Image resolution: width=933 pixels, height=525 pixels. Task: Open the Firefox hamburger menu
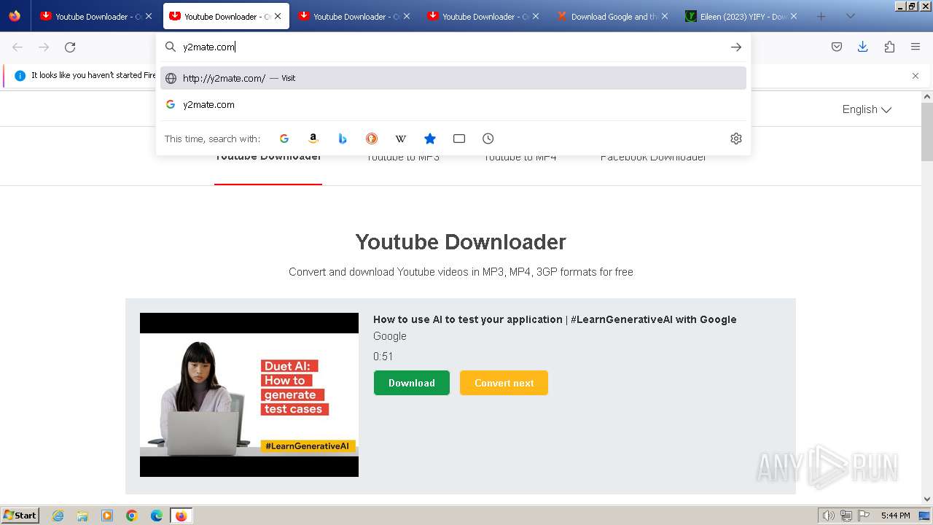[916, 47]
